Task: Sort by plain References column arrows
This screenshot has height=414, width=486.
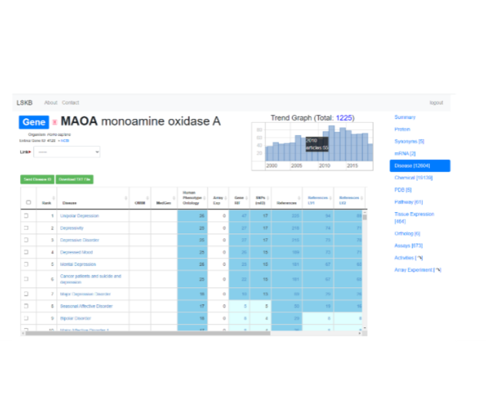Action: click(299, 198)
